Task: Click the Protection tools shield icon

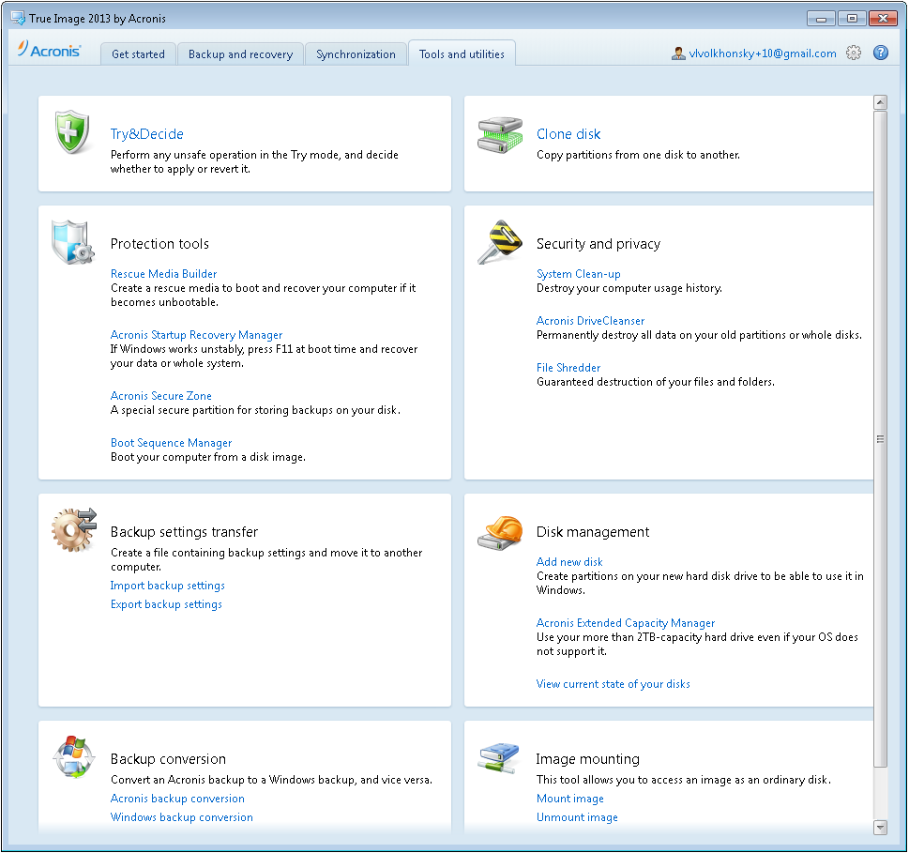Action: tap(72, 242)
